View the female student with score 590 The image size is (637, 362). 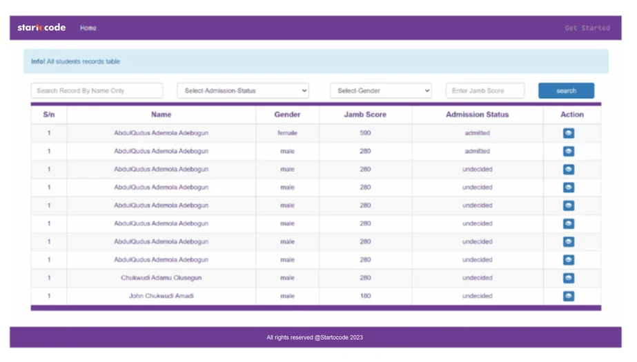click(x=569, y=133)
